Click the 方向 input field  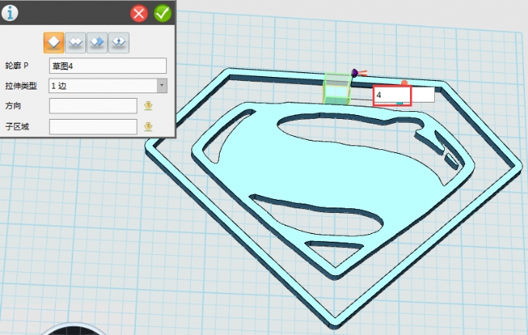click(x=93, y=106)
